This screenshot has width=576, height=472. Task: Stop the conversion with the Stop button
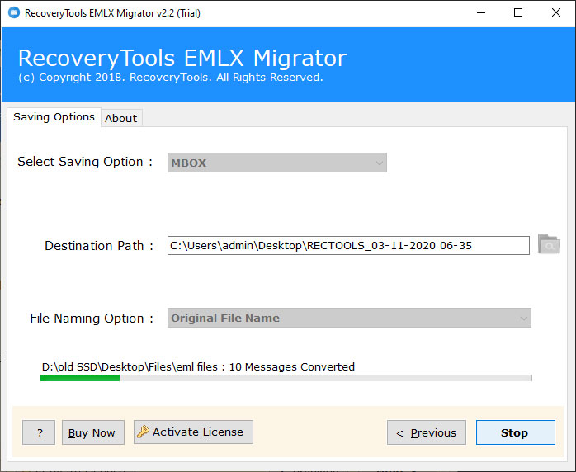516,432
